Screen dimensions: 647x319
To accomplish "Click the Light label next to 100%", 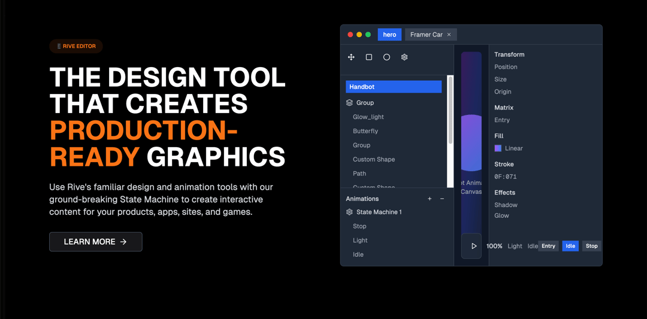I will click(x=515, y=246).
